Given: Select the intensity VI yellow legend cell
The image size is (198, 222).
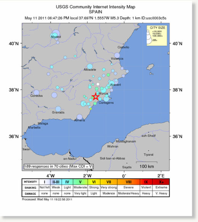Looking at the screenshot, I should tap(94, 182).
